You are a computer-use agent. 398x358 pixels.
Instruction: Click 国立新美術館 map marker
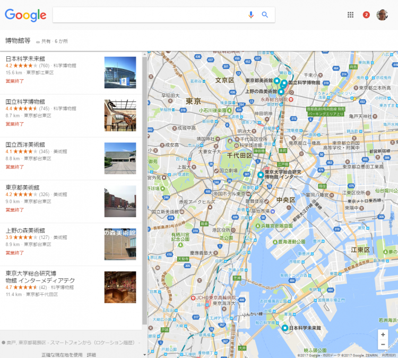tap(182, 211)
